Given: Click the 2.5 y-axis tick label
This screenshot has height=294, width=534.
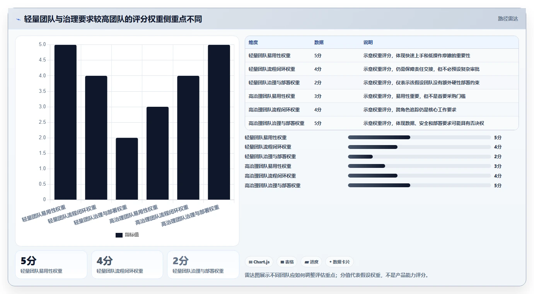Looking at the screenshot, I should 42,122.
